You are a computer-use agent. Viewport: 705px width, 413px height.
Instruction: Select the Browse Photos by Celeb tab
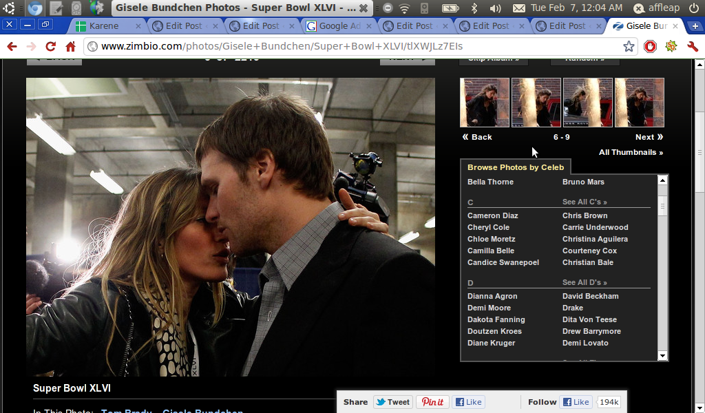[x=515, y=167]
